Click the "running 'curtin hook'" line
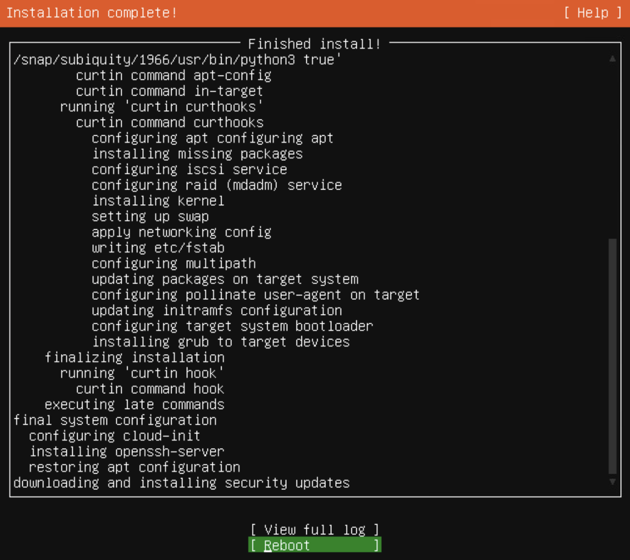The width and height of the screenshot is (630, 560). click(x=142, y=373)
